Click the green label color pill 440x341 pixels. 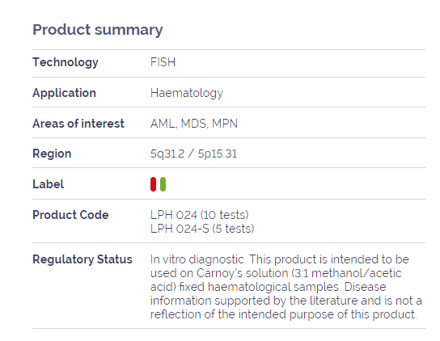[163, 184]
